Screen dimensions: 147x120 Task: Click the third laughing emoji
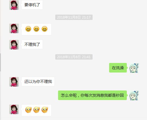pos(45,29)
